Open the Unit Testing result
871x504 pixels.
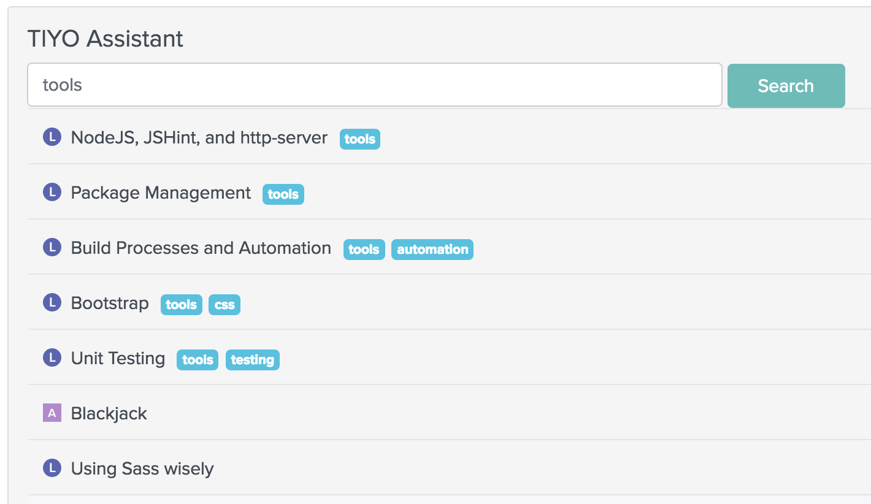118,358
